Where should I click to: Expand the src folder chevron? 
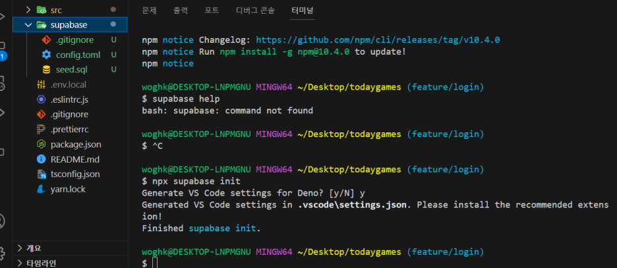(x=28, y=10)
